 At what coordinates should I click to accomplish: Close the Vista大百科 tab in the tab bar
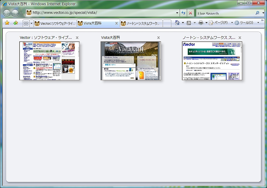116,23
